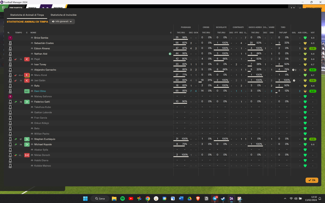
Task: Open Edson Álvarez player page
Action: (42, 48)
